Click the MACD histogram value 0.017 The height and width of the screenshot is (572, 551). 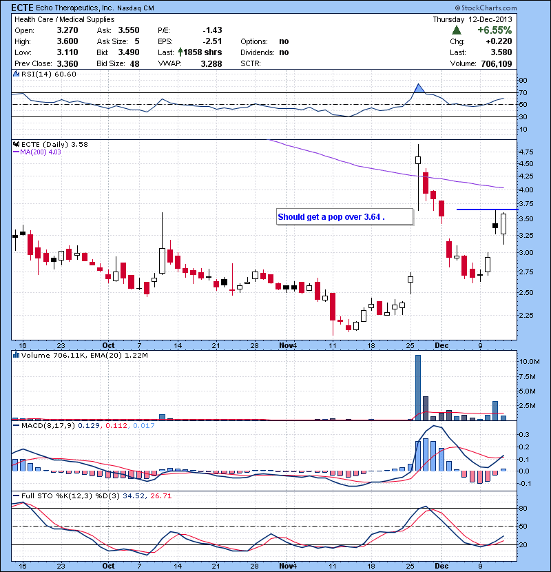[144, 425]
